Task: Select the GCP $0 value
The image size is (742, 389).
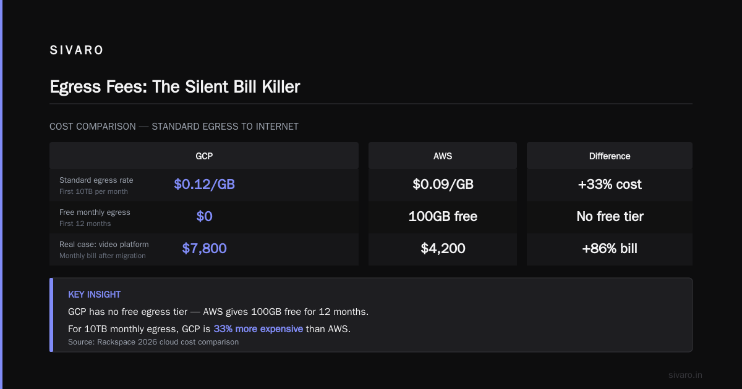Action: [x=204, y=216]
